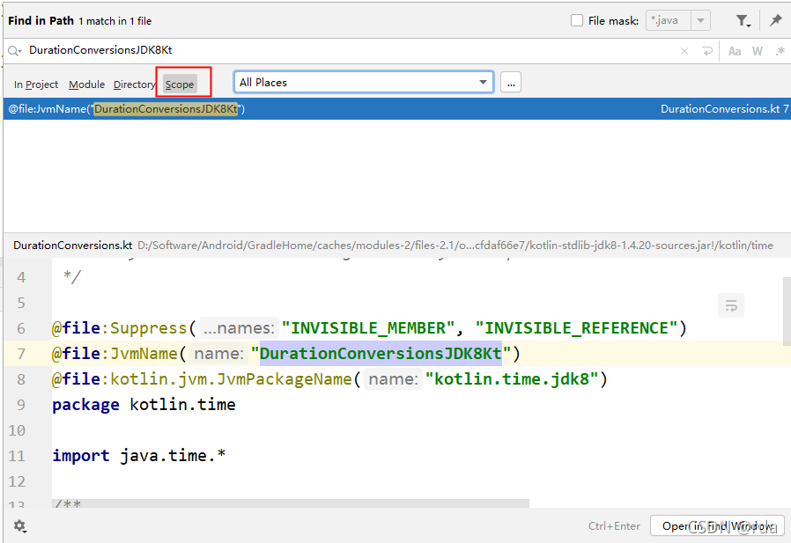This screenshot has width=791, height=543.
Task: Toggle Words (W) search option
Action: pyautogui.click(x=758, y=51)
